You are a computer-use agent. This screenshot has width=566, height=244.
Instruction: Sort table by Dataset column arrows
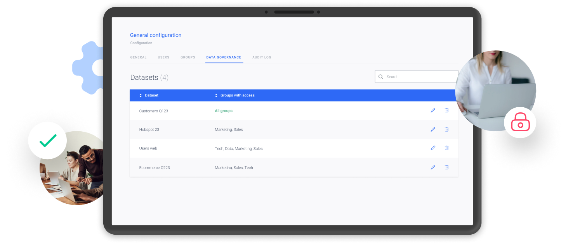(141, 95)
